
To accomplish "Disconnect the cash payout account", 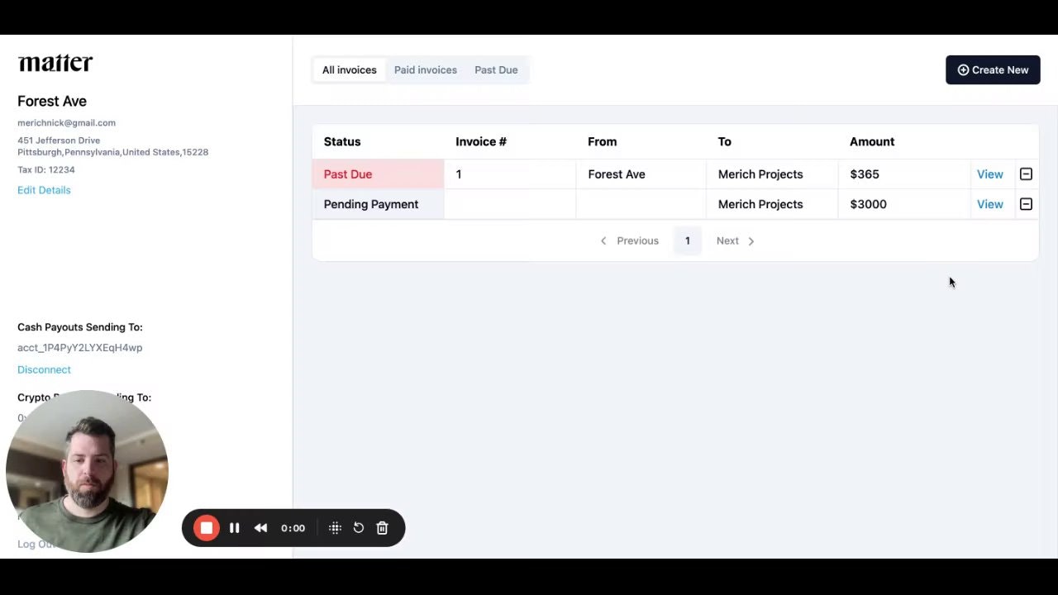I will pos(44,369).
